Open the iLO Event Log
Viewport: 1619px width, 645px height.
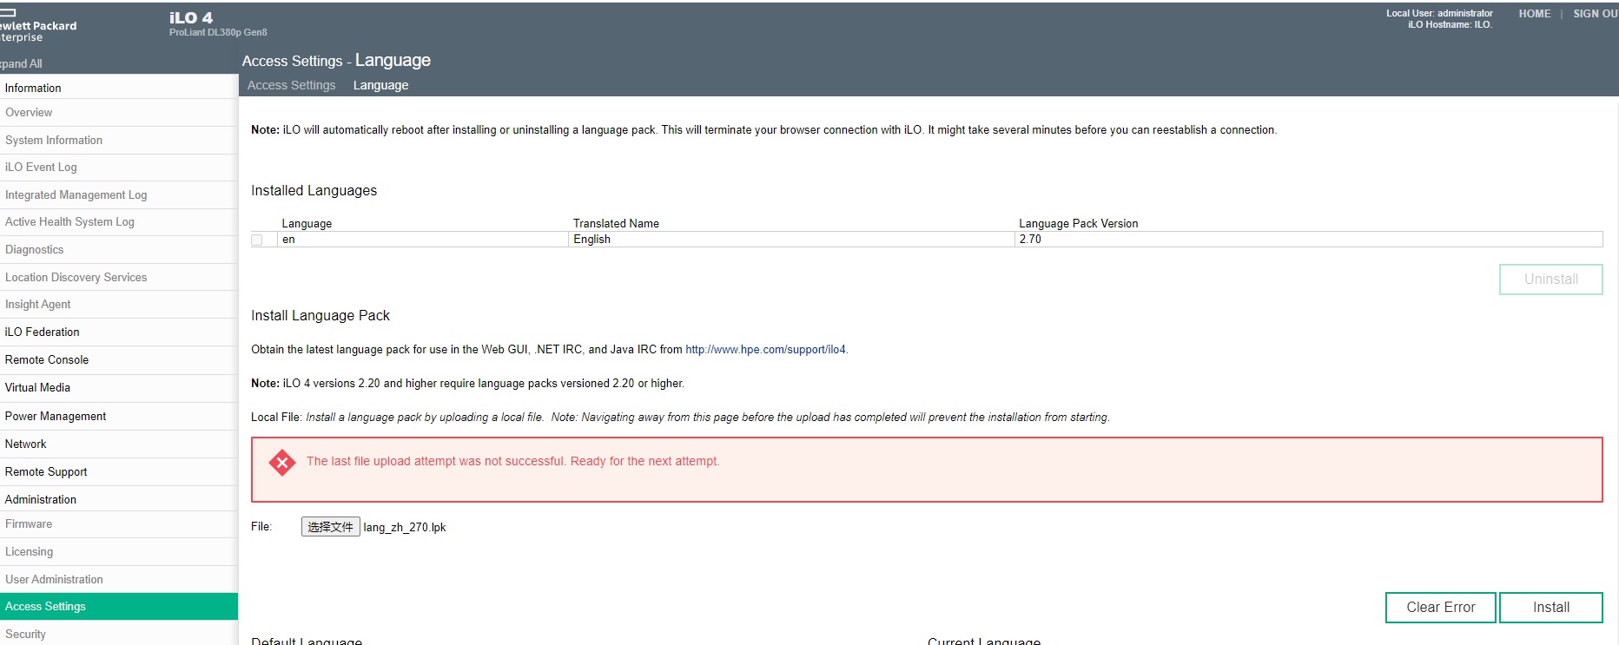click(x=119, y=167)
